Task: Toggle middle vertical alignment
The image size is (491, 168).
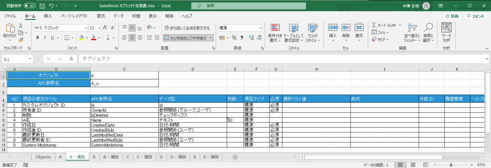Action: pos(132,28)
